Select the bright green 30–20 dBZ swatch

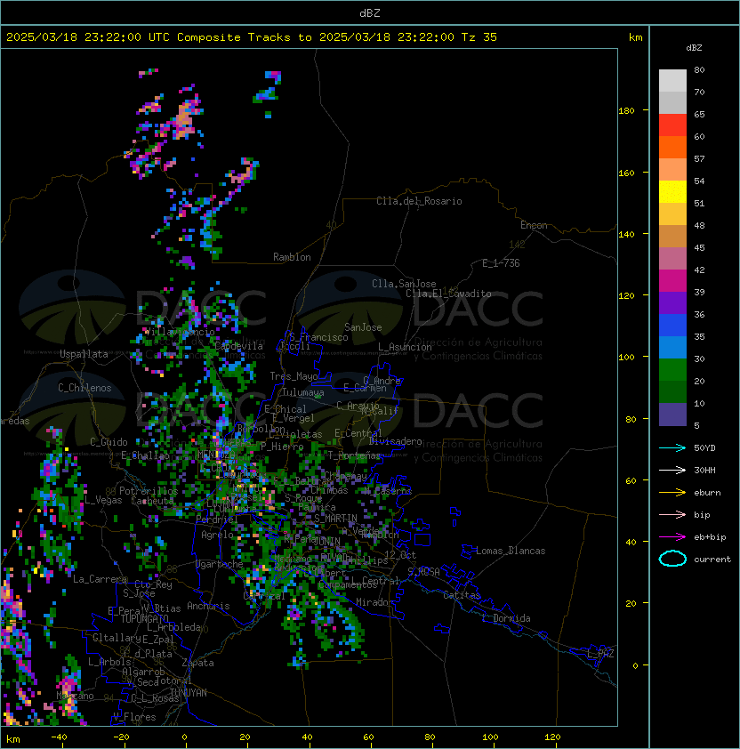pos(672,370)
